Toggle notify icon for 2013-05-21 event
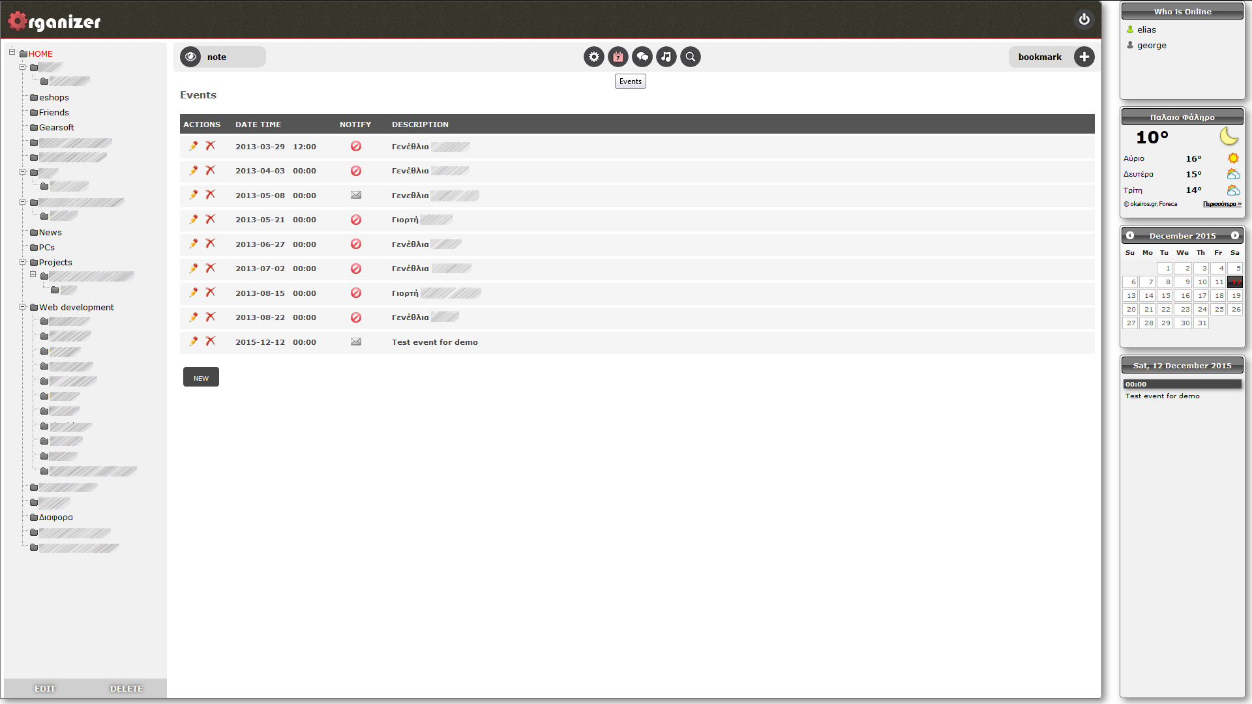This screenshot has height=704, width=1252. tap(356, 220)
